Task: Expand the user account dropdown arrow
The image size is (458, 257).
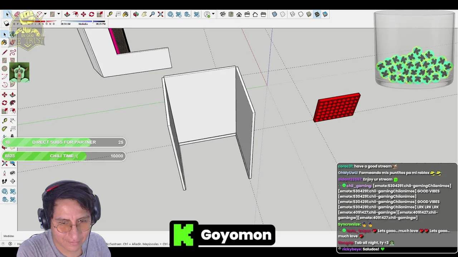Action: point(213,14)
